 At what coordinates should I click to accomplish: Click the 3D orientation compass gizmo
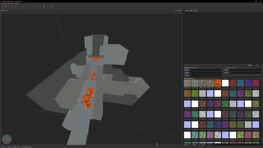tap(7, 139)
